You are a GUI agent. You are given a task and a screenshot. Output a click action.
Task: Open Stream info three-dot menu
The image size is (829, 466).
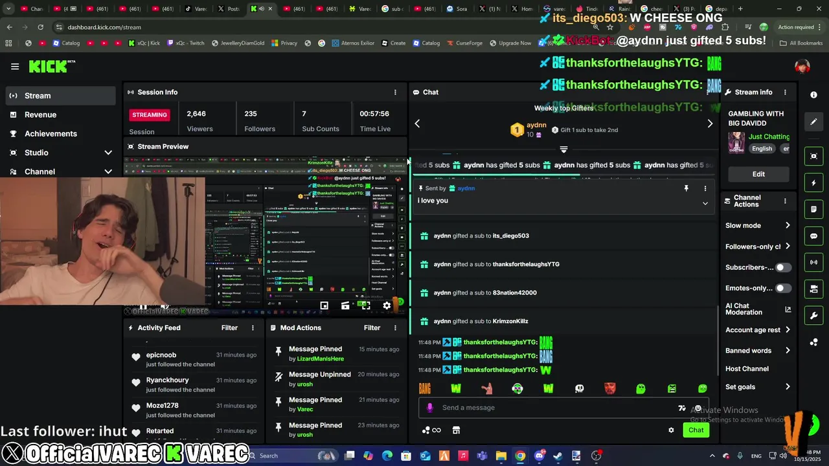point(785,92)
